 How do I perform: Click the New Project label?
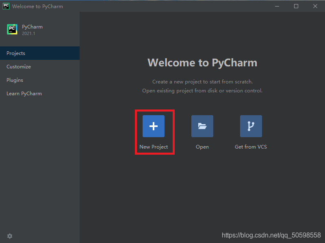tap(154, 147)
